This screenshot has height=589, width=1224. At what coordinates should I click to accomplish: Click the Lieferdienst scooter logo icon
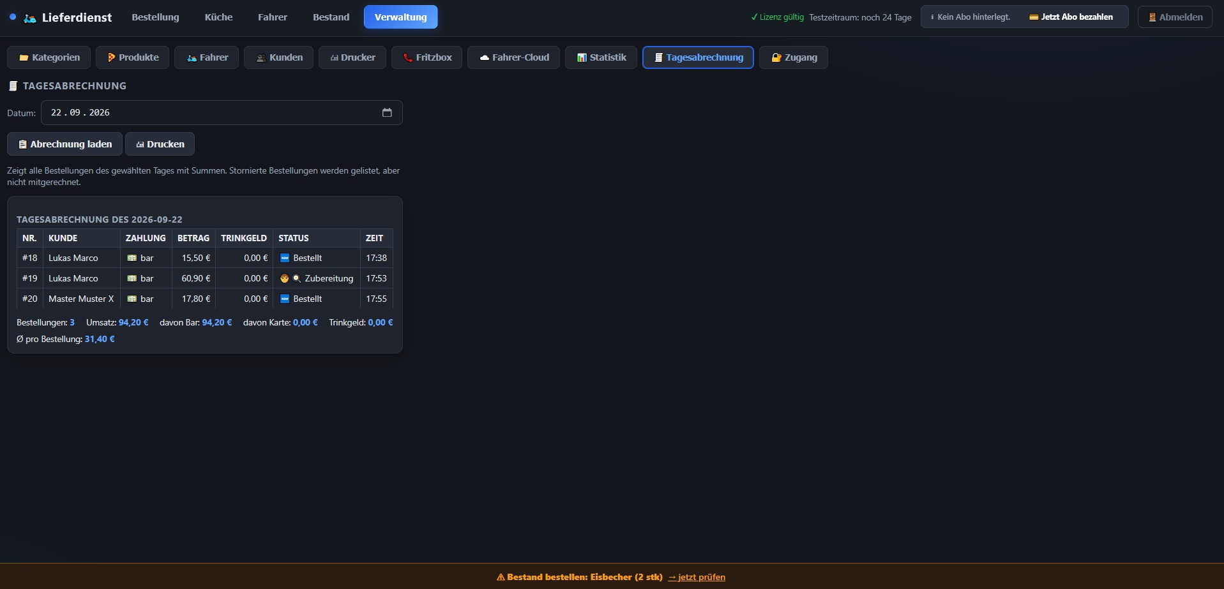tap(29, 18)
